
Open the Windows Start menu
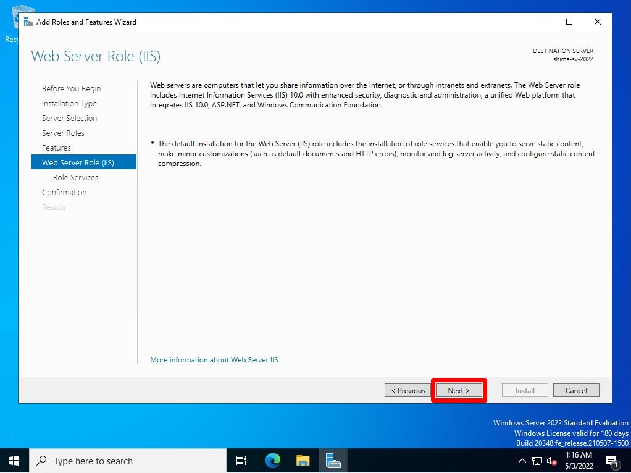click(x=14, y=461)
